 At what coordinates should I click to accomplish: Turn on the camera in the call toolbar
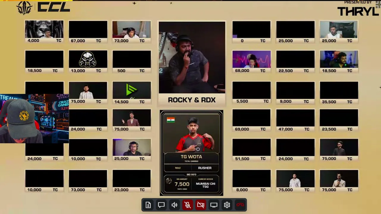(201, 205)
